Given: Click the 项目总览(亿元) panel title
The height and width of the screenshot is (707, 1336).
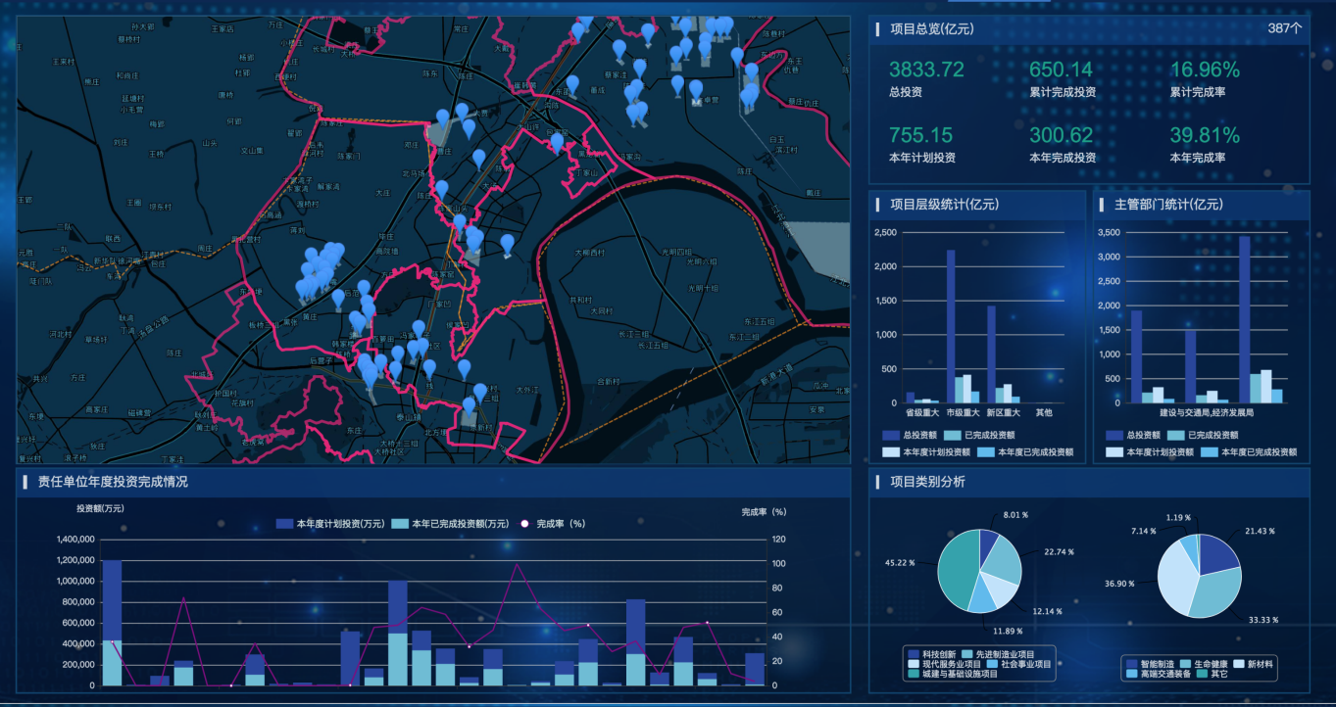Looking at the screenshot, I should click(931, 29).
